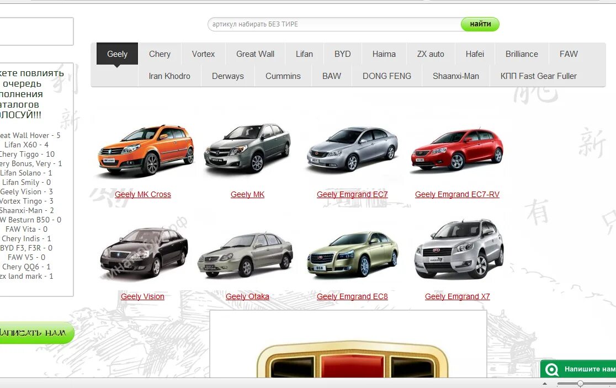Viewport: 616px width, 388px height.
Task: Click the black Geely Vision car image
Action: coord(144,253)
